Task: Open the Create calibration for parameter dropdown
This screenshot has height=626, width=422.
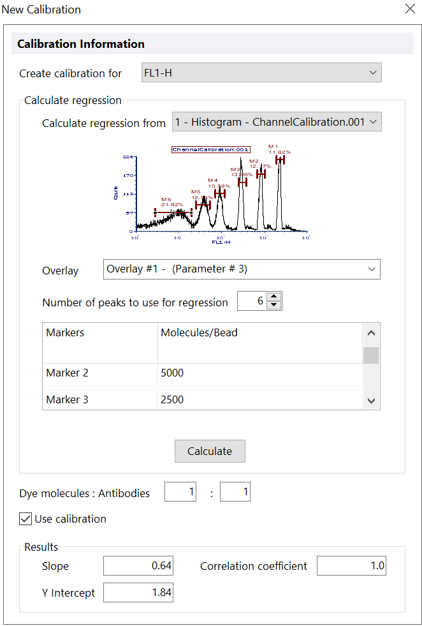Action: click(261, 72)
